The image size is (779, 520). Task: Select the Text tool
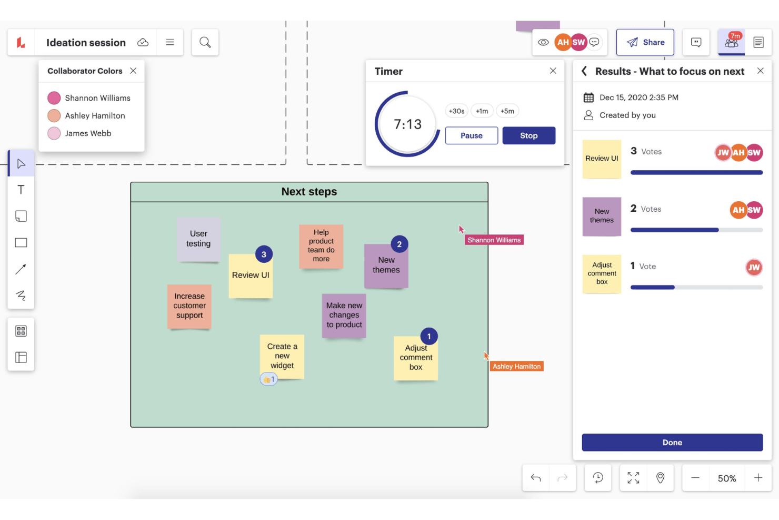(x=21, y=190)
